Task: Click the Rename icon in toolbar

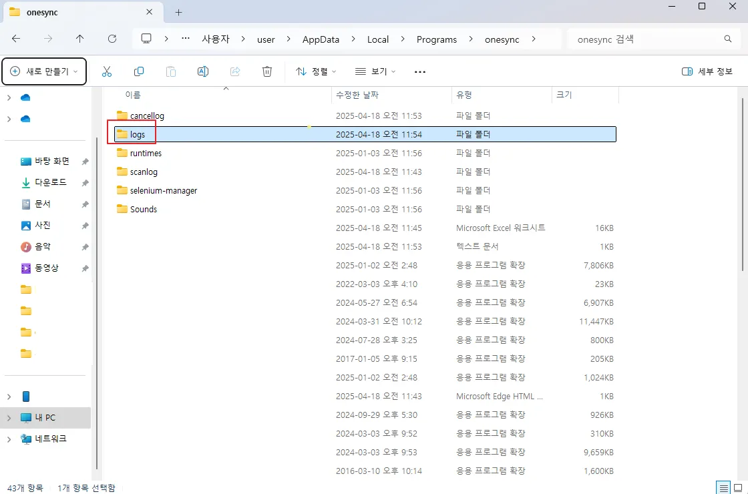Action: pos(203,71)
